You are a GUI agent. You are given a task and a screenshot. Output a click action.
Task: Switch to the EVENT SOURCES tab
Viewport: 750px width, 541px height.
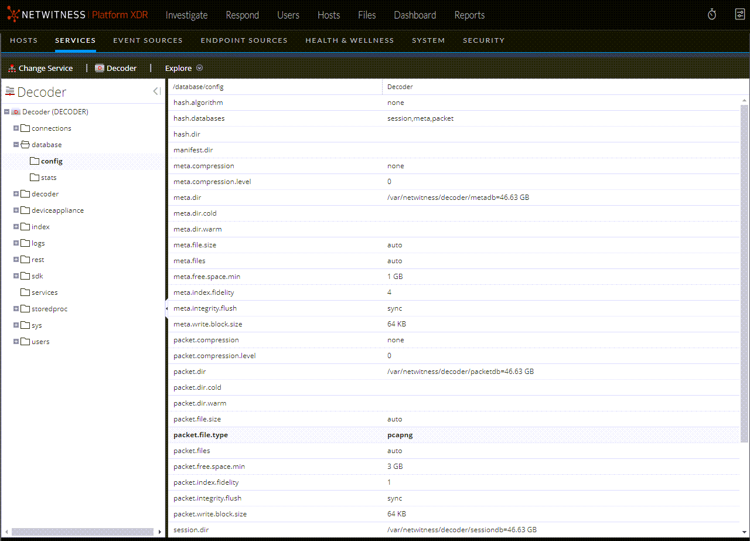tap(148, 40)
